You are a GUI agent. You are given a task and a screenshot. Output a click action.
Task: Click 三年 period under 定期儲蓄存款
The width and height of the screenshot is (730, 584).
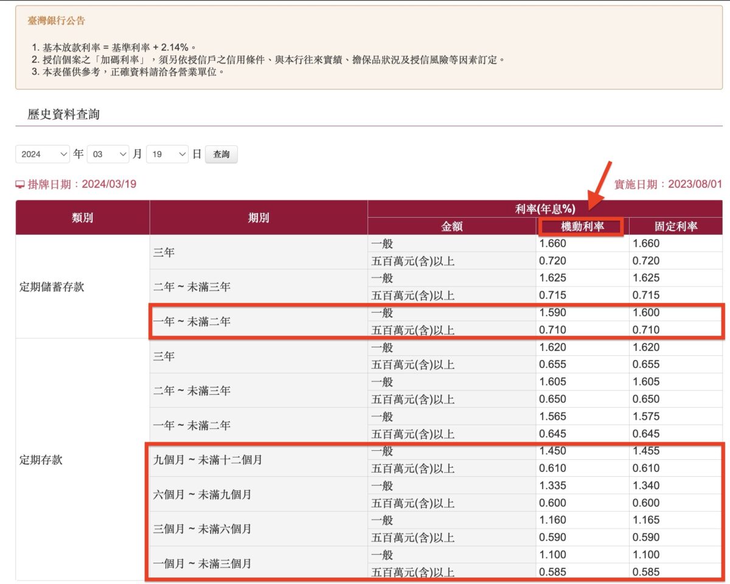click(259, 252)
